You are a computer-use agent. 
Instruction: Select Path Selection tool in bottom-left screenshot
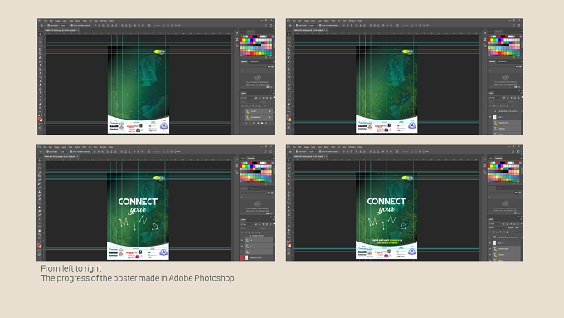coord(40,223)
